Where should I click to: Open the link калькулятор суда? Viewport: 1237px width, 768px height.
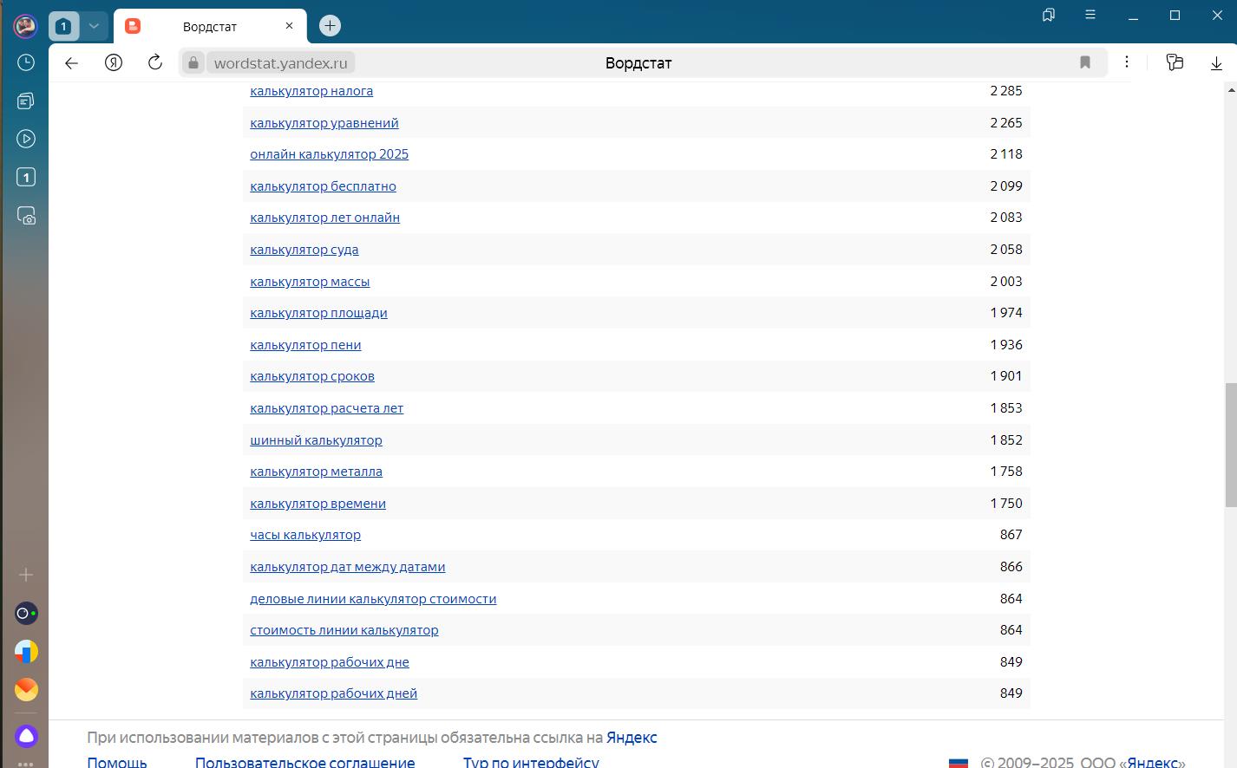click(x=304, y=250)
